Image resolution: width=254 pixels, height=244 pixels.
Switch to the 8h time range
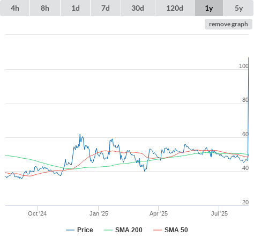point(45,8)
